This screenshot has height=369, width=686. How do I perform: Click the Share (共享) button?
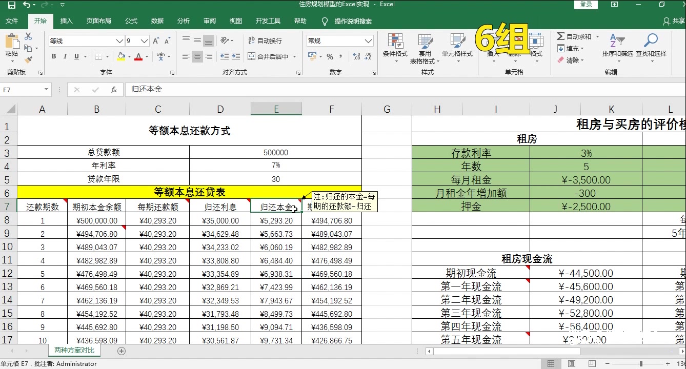pyautogui.click(x=674, y=21)
